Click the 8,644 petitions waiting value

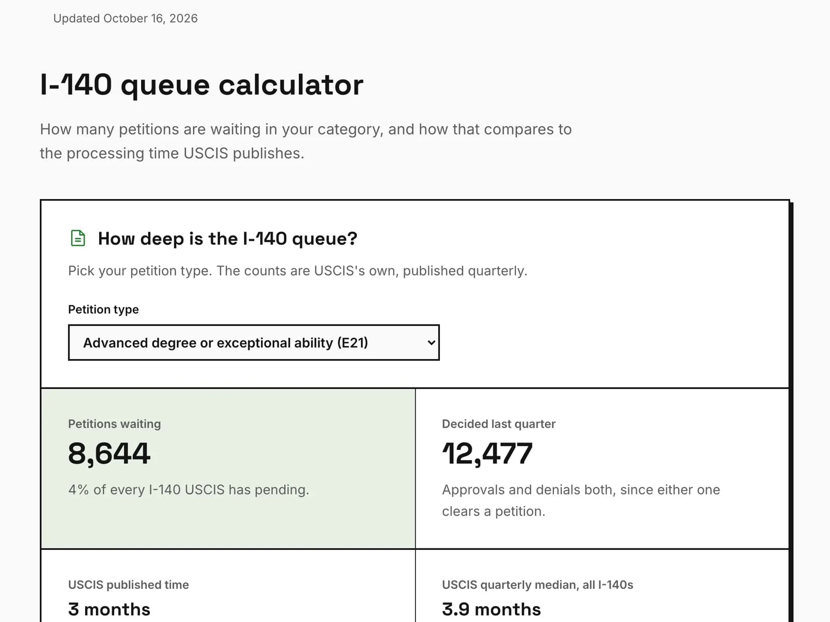[109, 454]
